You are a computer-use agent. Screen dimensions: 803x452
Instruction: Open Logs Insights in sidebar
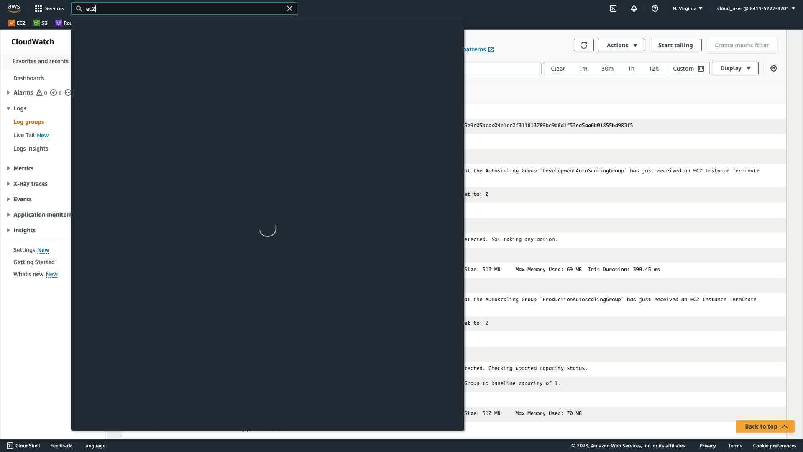31,149
